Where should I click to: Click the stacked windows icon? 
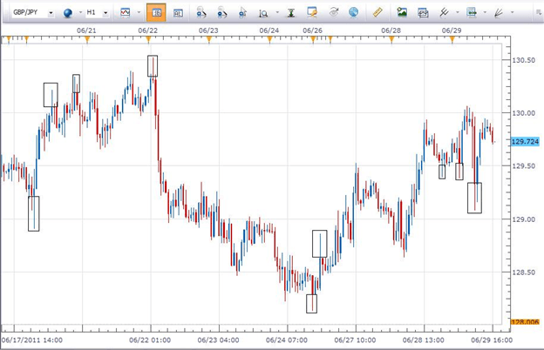(423, 13)
